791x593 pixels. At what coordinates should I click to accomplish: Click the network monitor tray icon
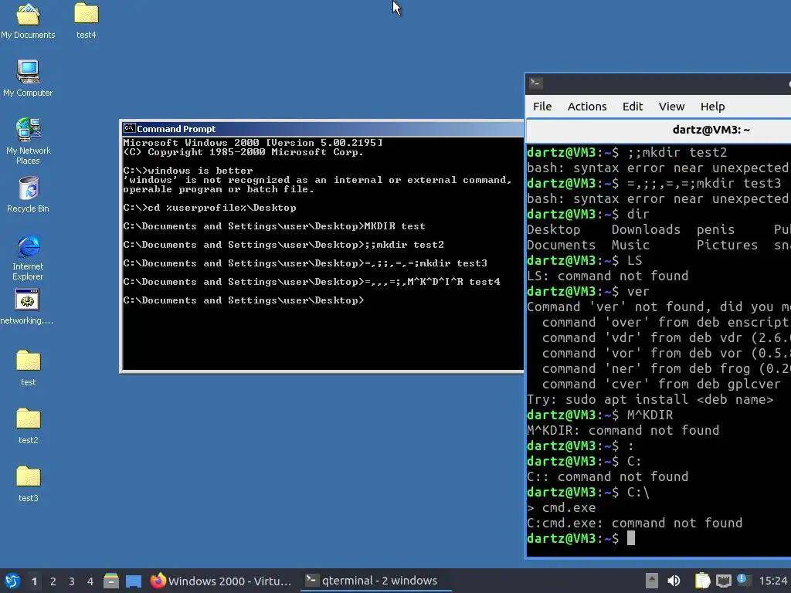coord(723,581)
